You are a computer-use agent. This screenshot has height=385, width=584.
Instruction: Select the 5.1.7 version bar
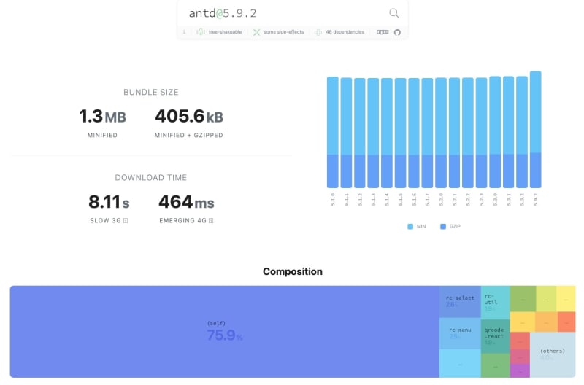click(427, 133)
